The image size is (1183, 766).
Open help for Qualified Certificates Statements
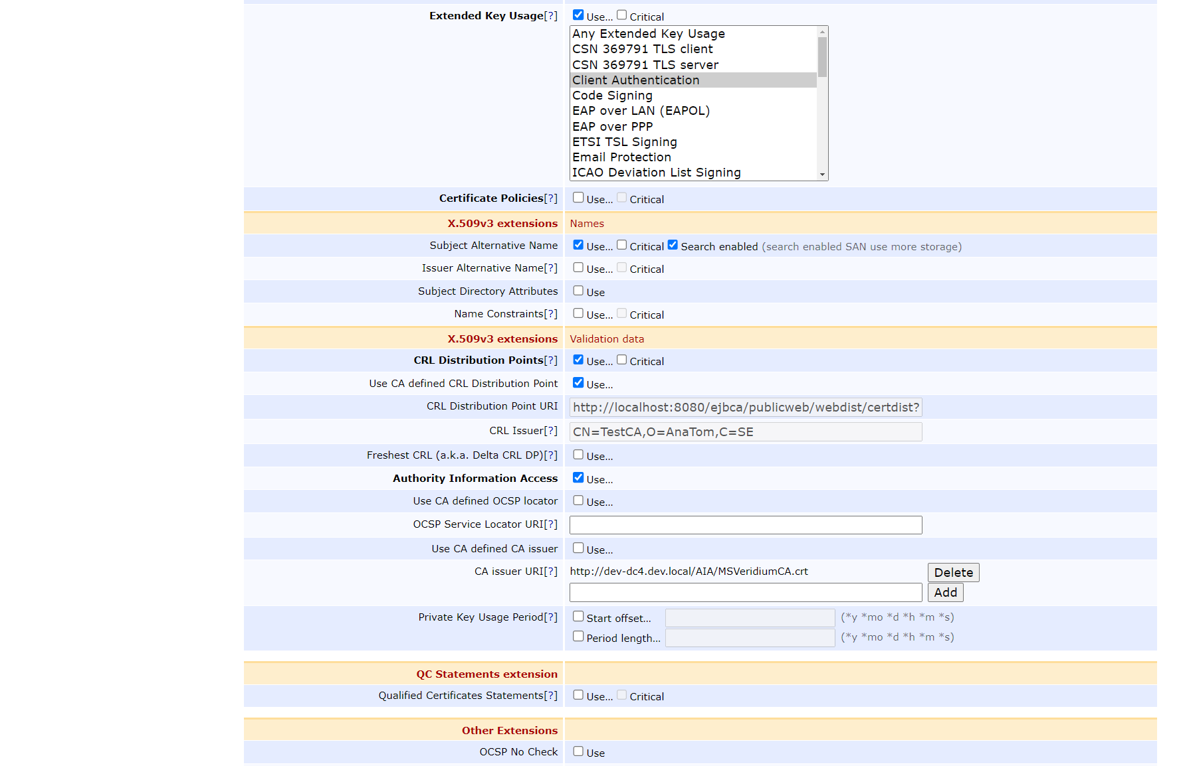(550, 696)
